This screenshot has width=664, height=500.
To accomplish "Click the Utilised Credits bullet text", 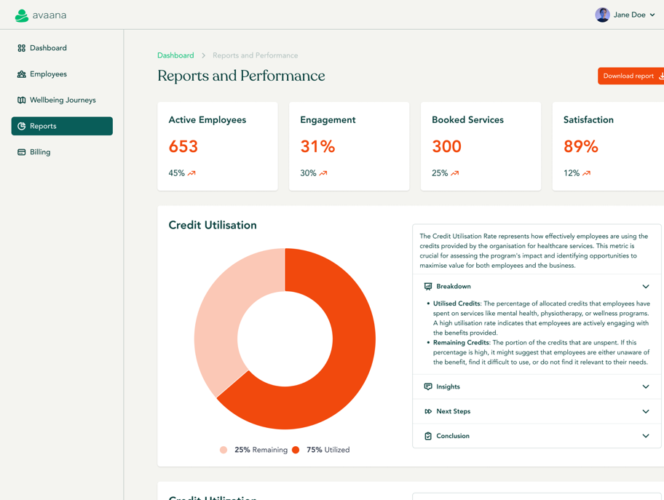I will tap(541, 318).
